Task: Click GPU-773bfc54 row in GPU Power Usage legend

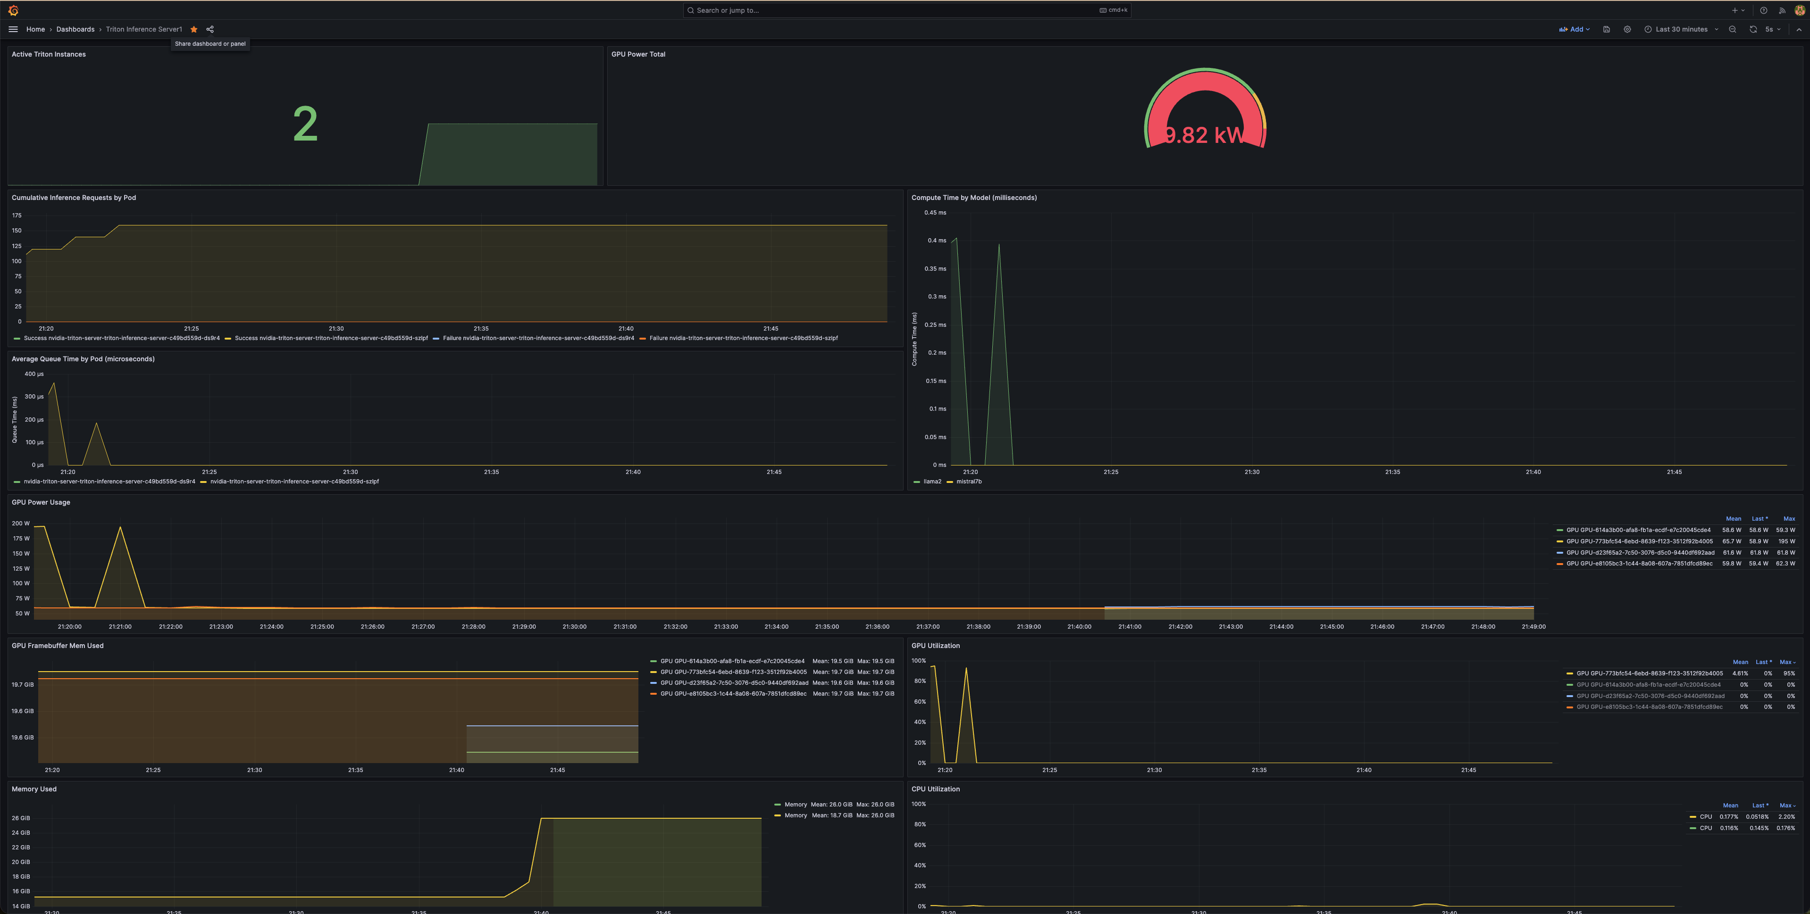Action: 1676,541
